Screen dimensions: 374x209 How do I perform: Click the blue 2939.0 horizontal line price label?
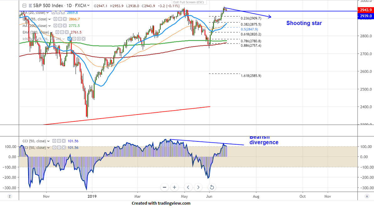coord(366,16)
